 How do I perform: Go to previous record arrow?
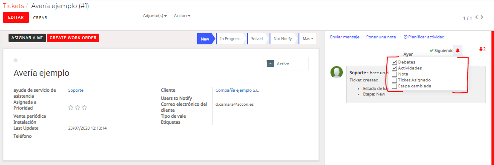click(477, 17)
